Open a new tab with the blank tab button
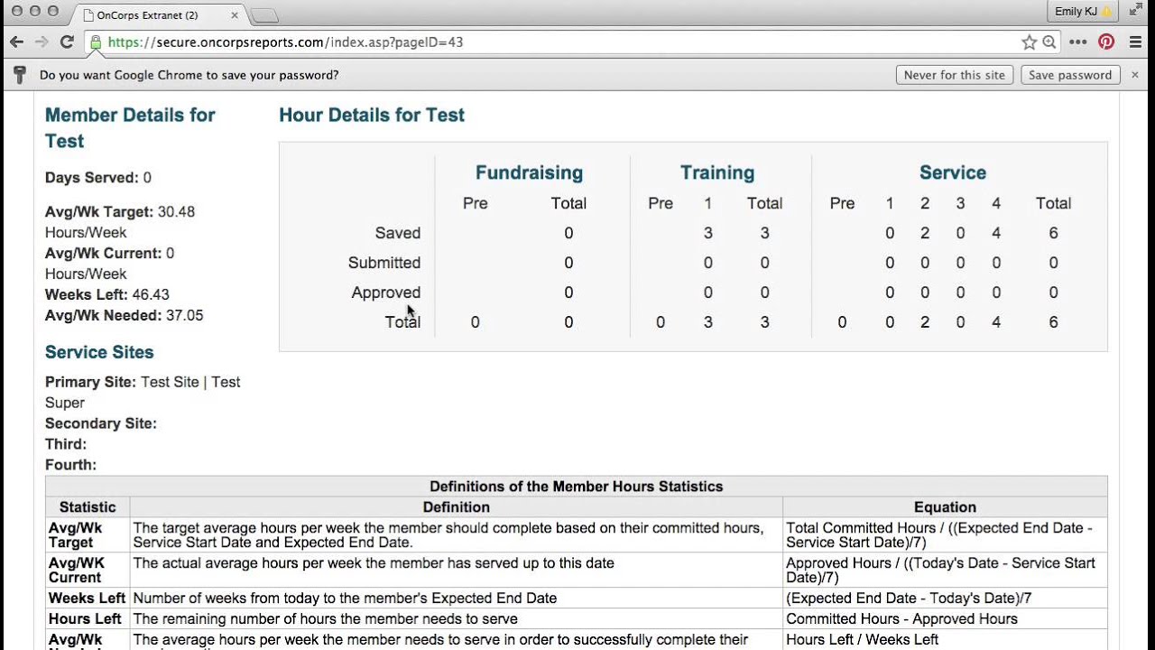Viewport: 1155px width, 650px height. point(263,15)
